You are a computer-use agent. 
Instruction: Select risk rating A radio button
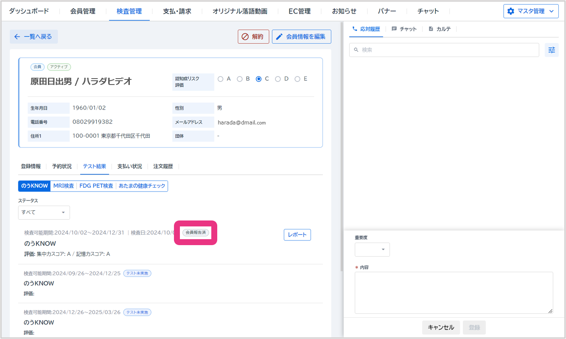click(x=220, y=79)
